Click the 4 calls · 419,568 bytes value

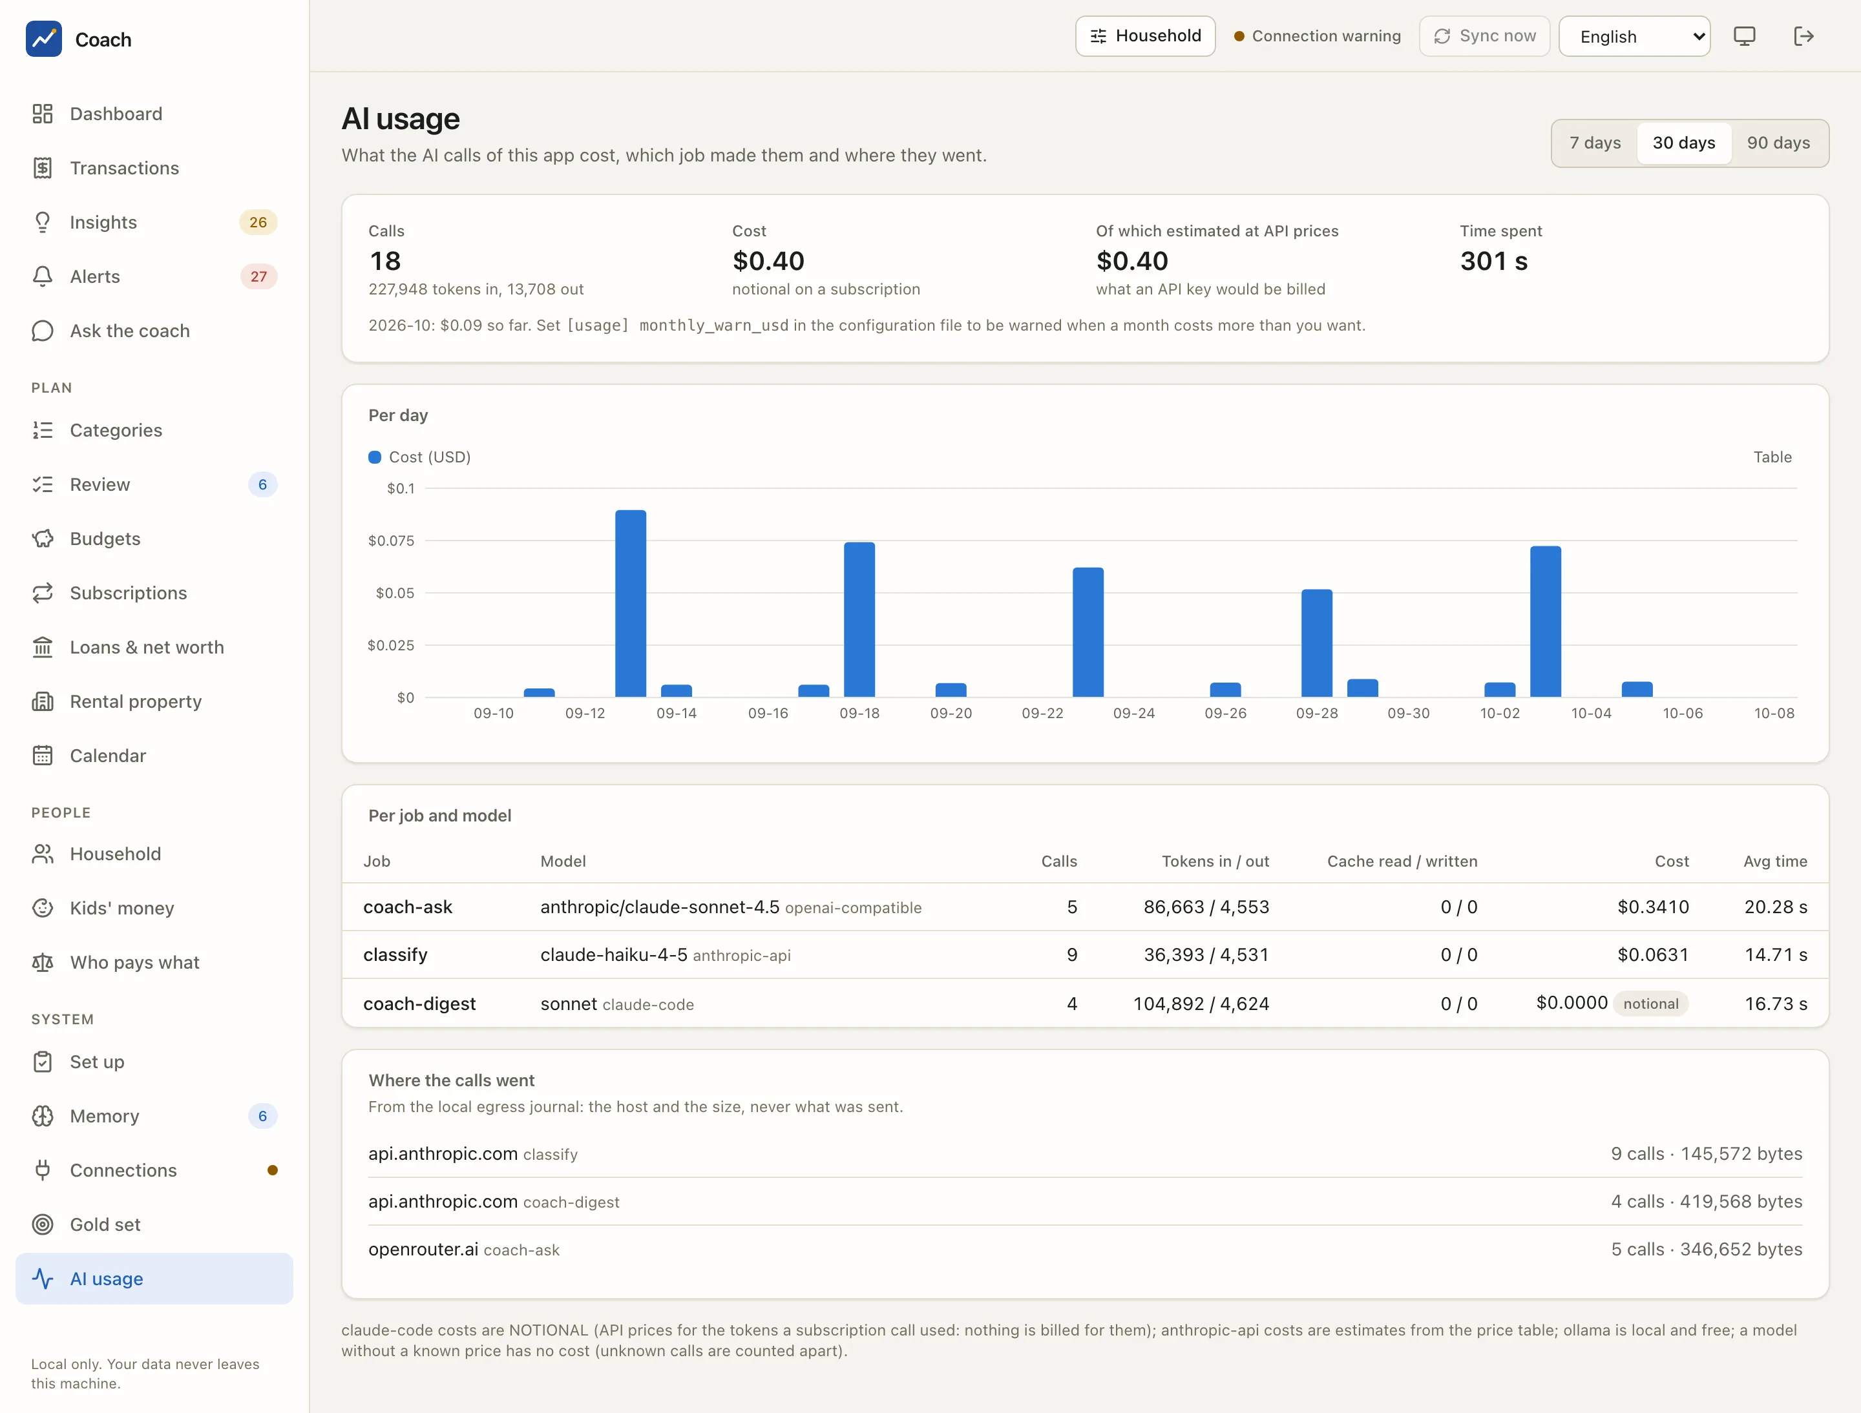pyautogui.click(x=1706, y=1201)
